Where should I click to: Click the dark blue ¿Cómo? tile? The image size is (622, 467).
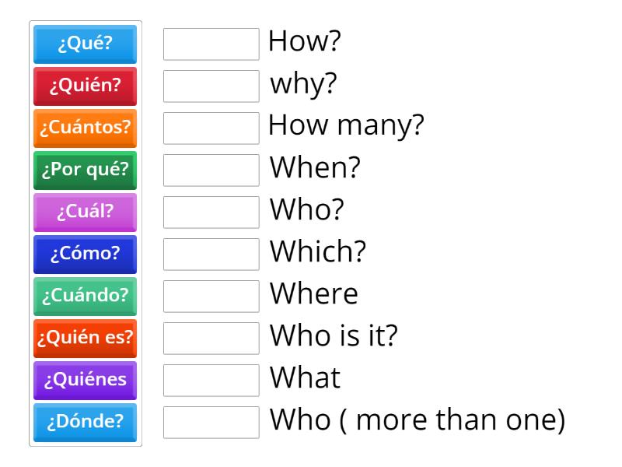click(85, 255)
